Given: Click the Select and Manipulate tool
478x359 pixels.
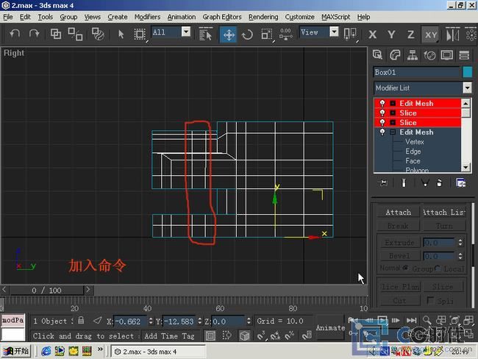Looking at the screenshot, I should (x=285, y=34).
